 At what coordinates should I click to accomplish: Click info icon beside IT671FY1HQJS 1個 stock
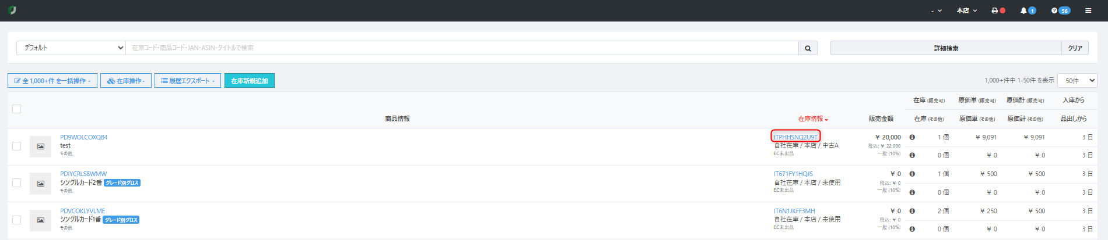coord(912,174)
